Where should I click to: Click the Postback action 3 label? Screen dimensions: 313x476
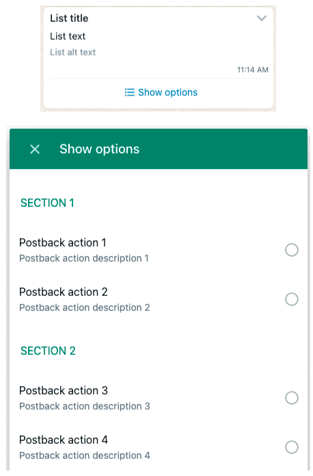point(64,390)
